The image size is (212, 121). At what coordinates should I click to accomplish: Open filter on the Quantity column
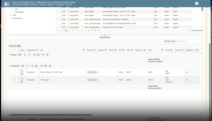point(105,50)
